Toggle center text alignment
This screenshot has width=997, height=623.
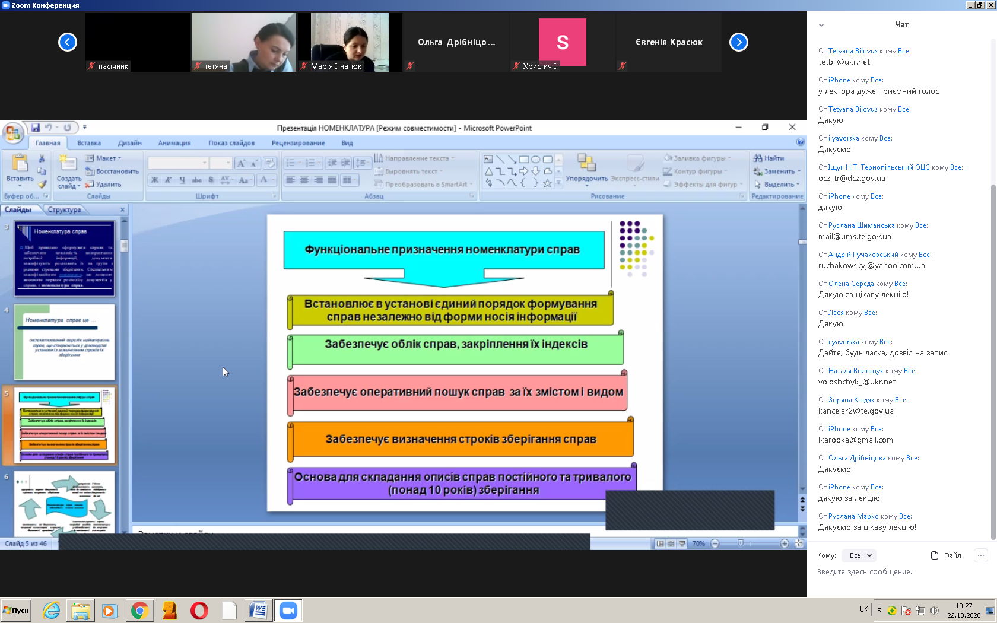[x=304, y=180]
